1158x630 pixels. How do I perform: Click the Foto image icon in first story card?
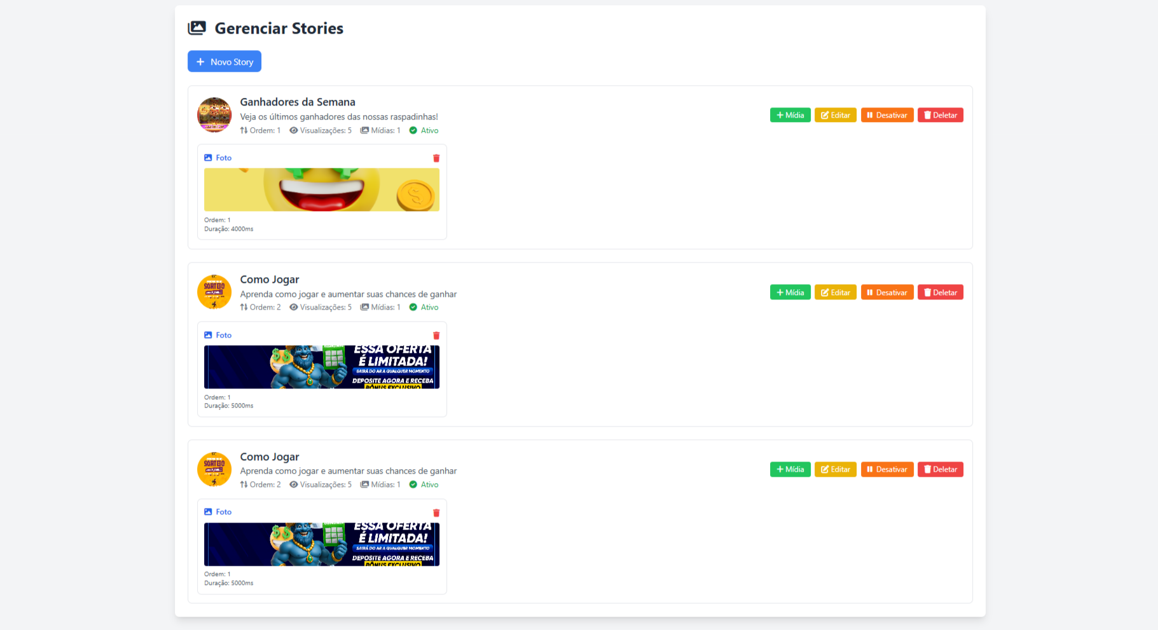pos(208,158)
